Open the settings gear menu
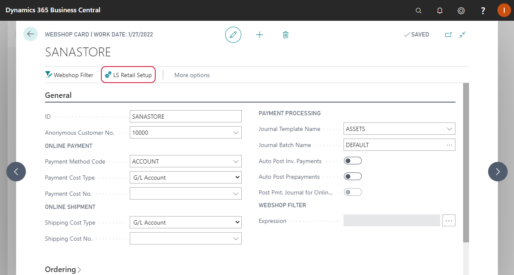Image resolution: width=514 pixels, height=275 pixels. [461, 11]
